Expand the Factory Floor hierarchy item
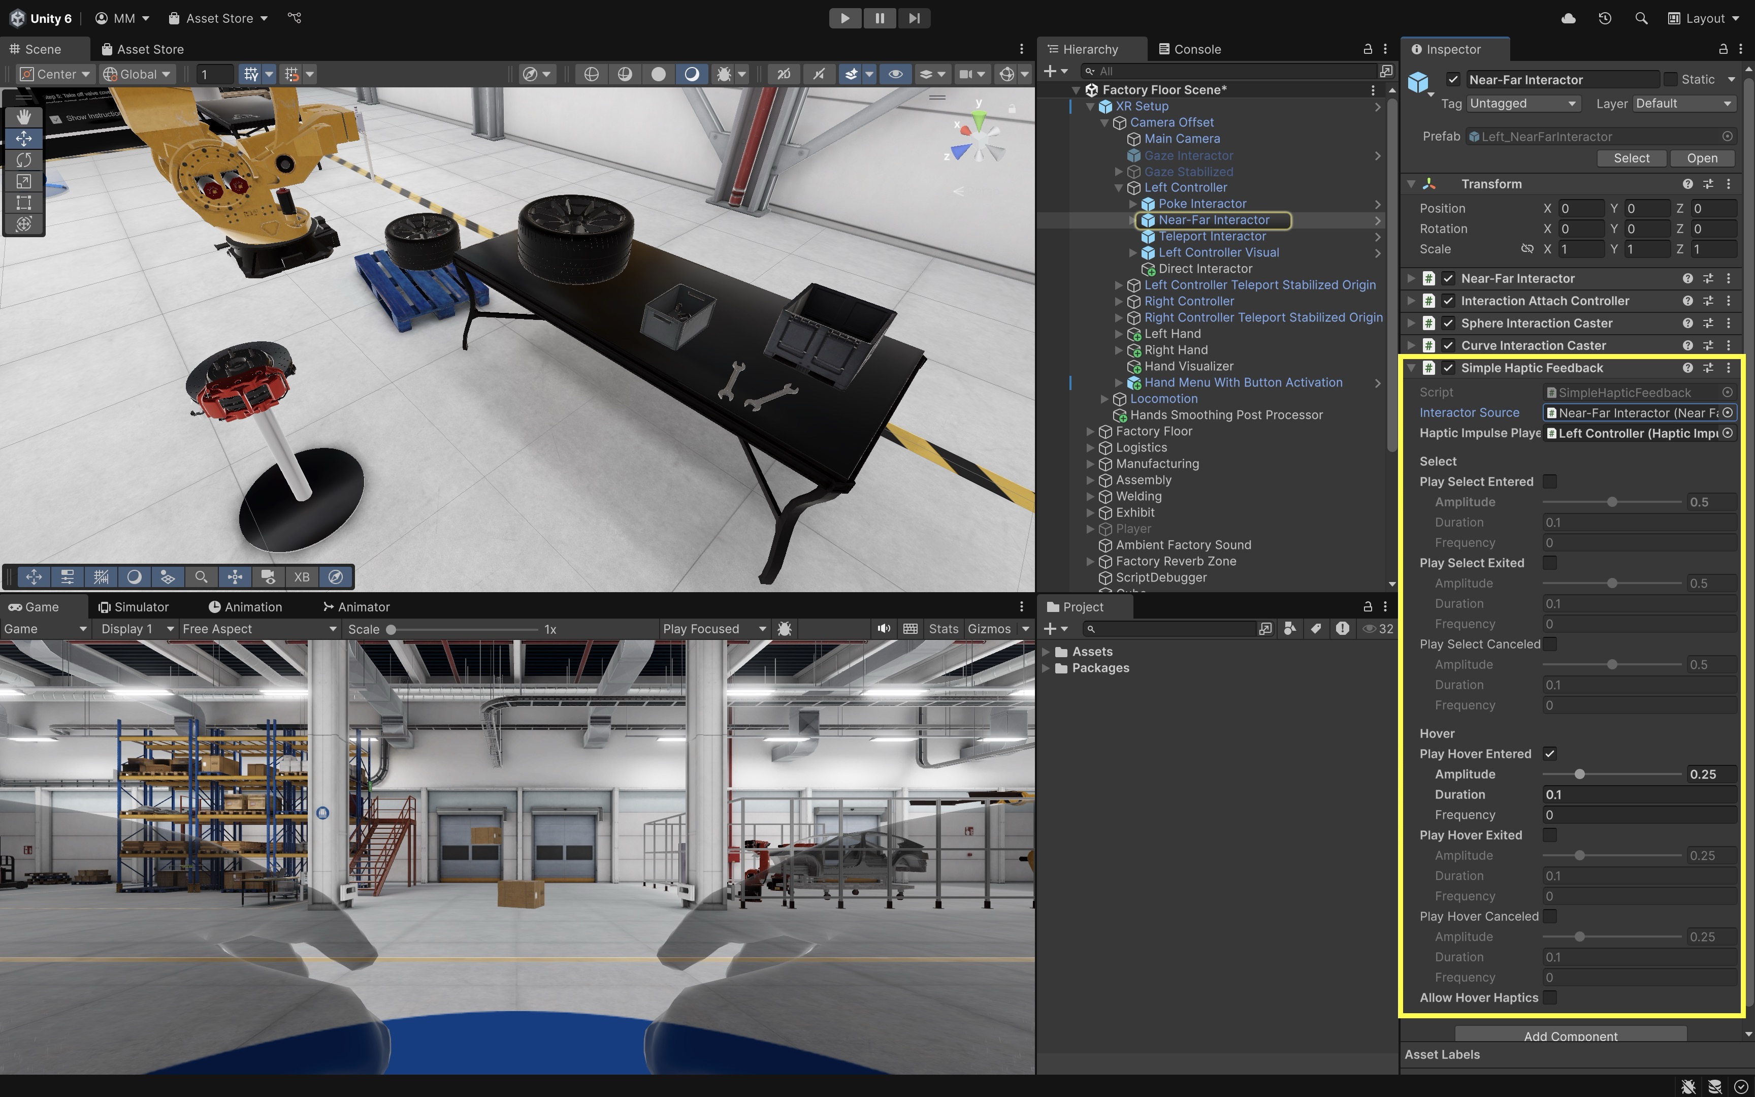The height and width of the screenshot is (1097, 1755). 1090,432
